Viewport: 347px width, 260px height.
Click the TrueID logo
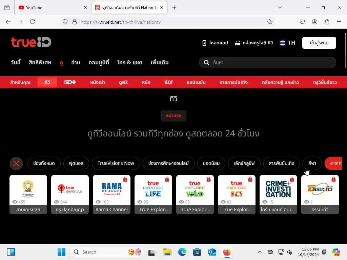coord(31,42)
